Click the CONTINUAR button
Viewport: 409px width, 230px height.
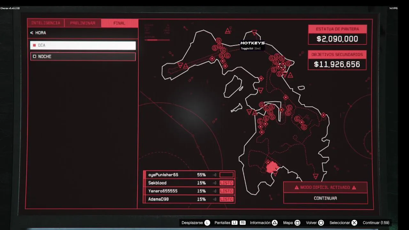(325, 198)
